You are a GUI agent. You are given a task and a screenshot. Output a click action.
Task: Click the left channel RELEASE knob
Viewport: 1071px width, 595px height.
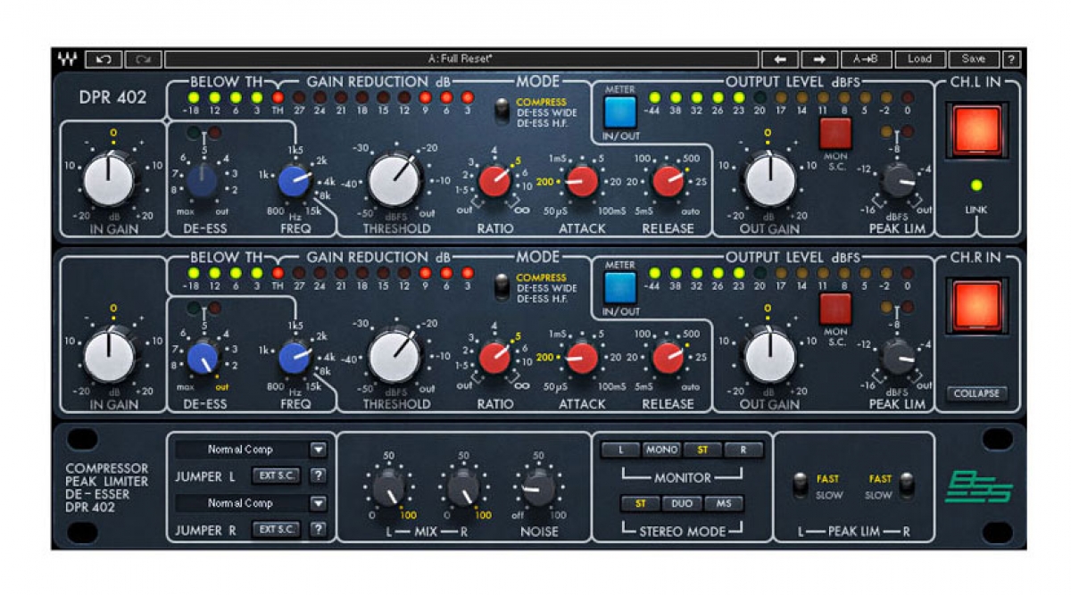[x=668, y=181]
